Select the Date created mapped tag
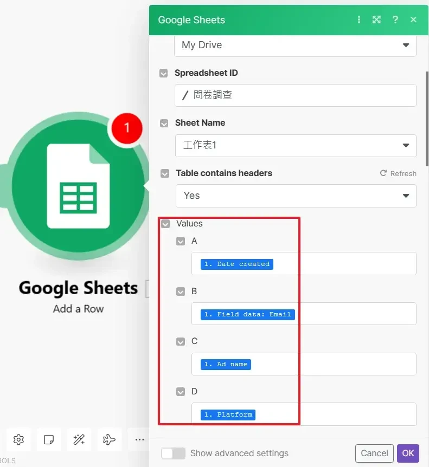 coord(236,264)
